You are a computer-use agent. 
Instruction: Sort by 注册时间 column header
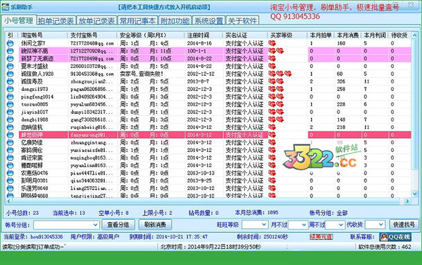tap(204, 35)
